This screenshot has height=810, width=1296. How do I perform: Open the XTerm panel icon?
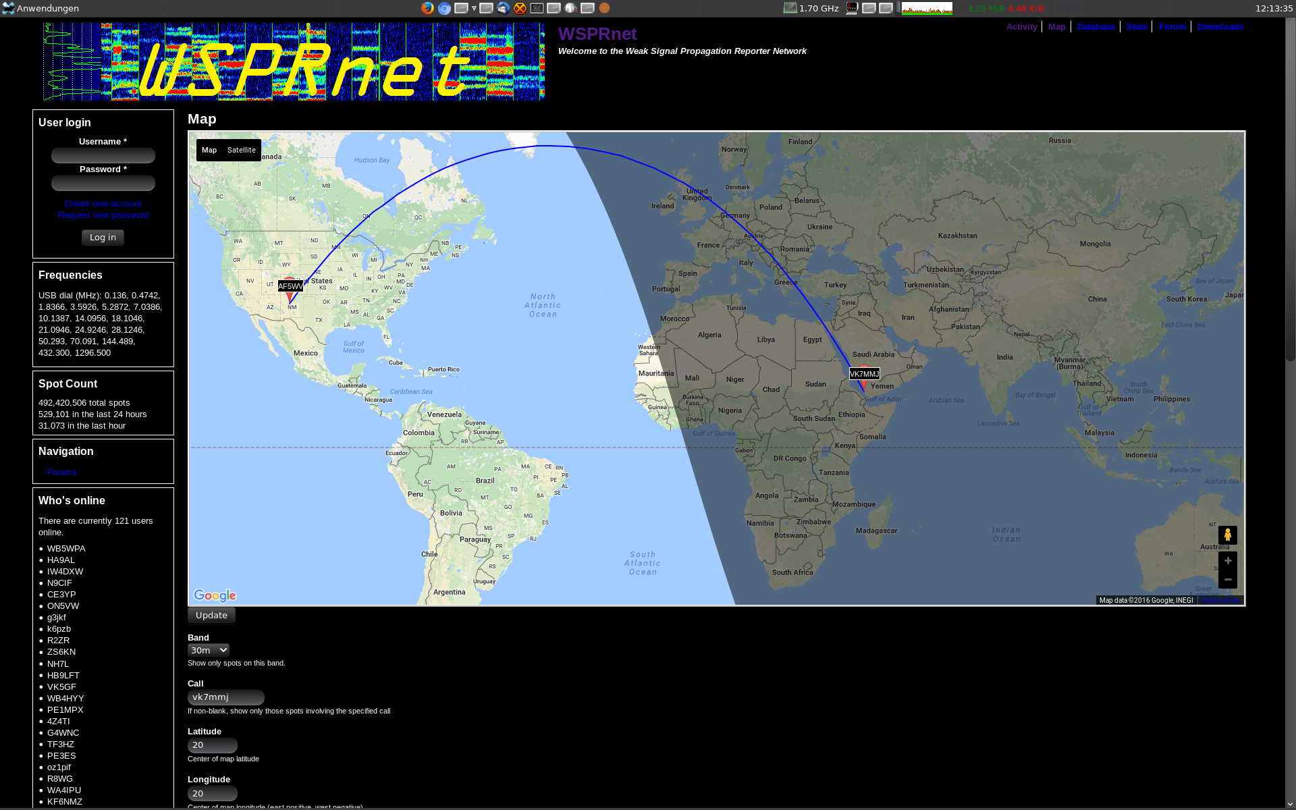click(x=852, y=8)
